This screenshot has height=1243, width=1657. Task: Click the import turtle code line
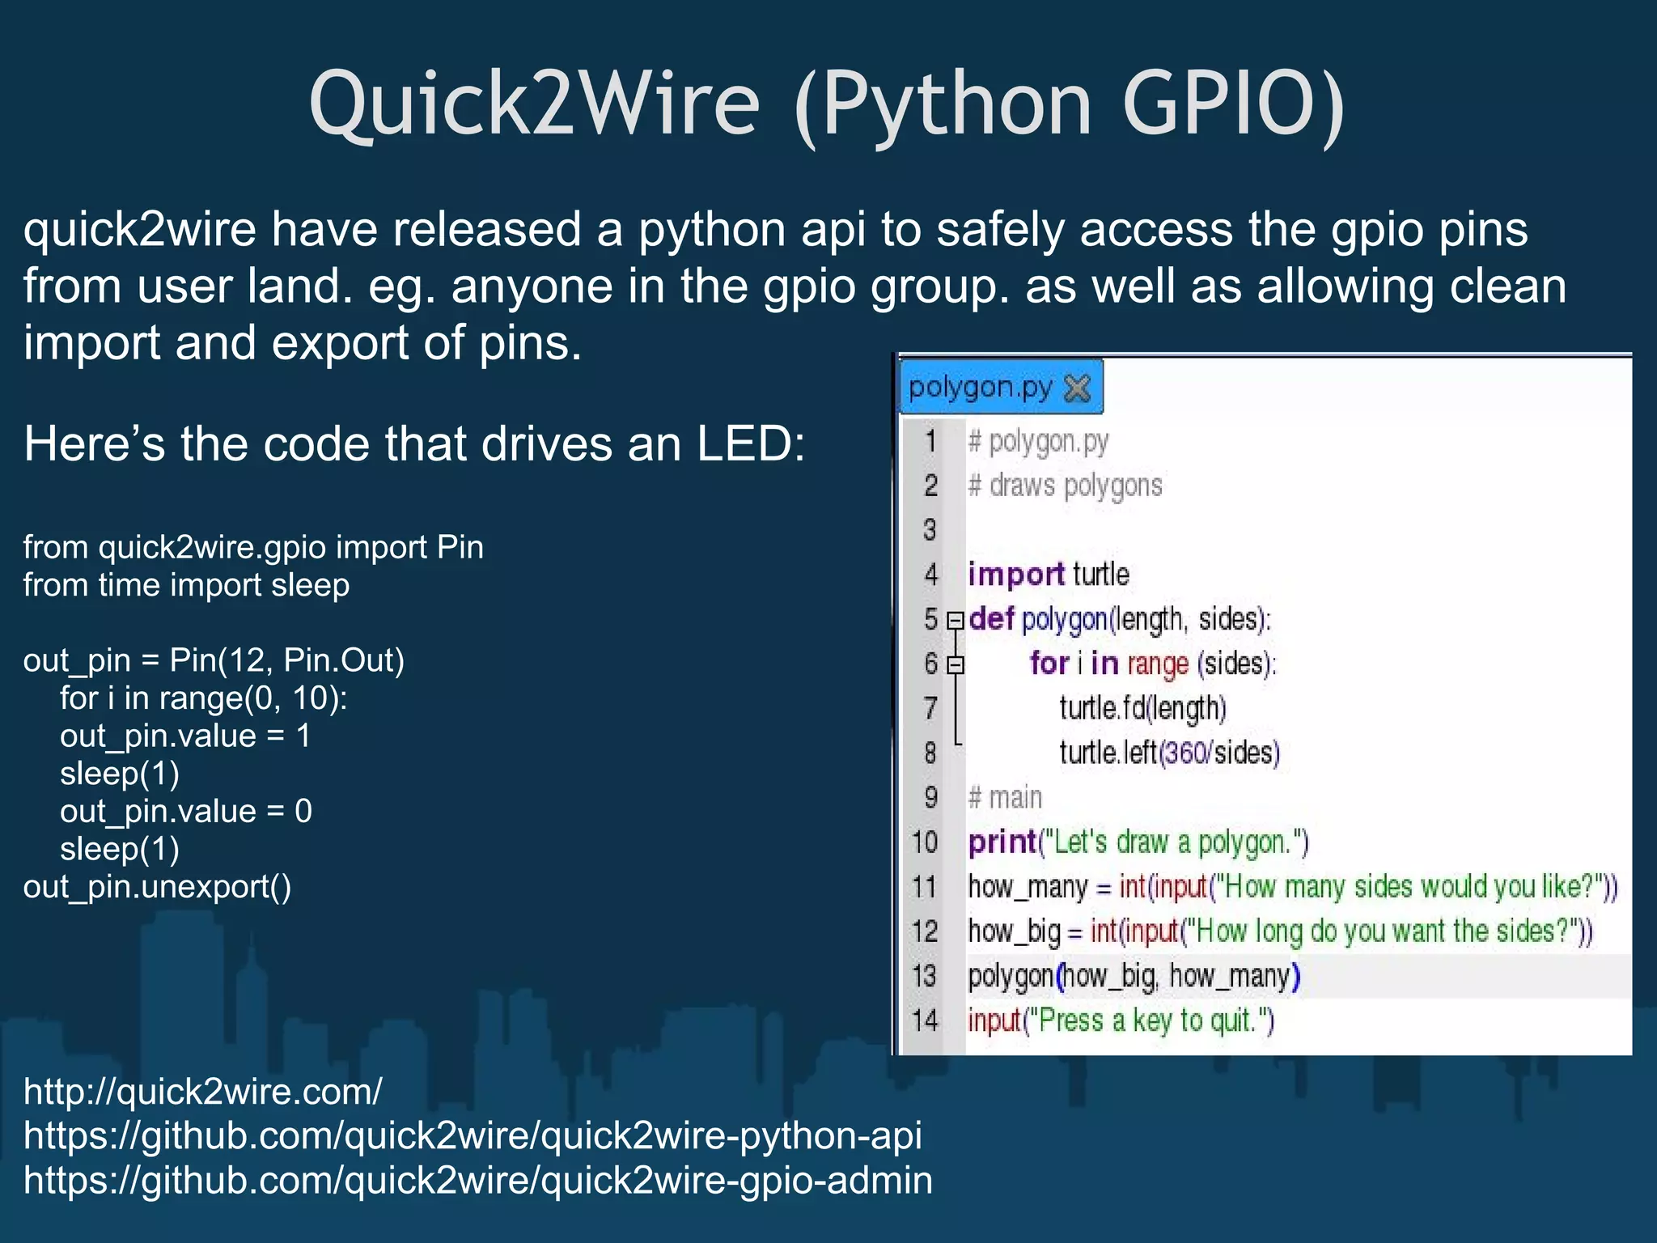[x=1048, y=575]
